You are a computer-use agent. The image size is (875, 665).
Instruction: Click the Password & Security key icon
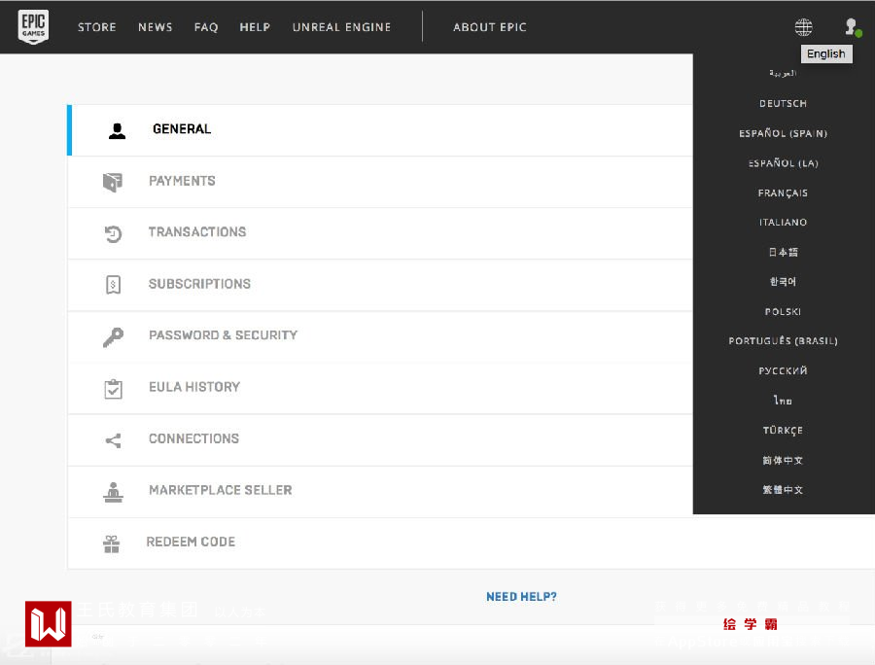(x=113, y=337)
